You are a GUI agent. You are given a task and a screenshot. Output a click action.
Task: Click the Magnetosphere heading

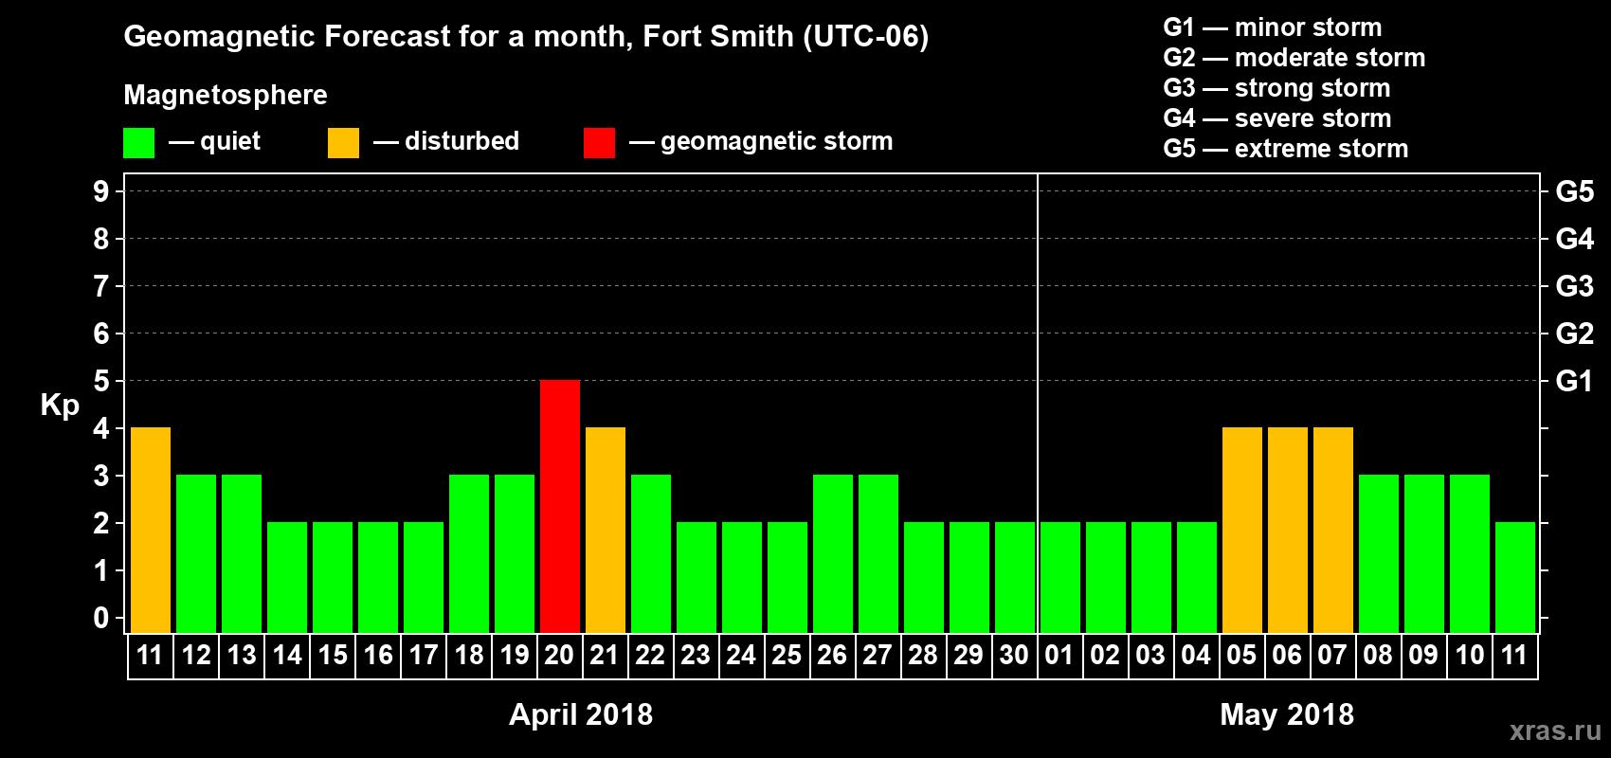pyautogui.click(x=226, y=96)
